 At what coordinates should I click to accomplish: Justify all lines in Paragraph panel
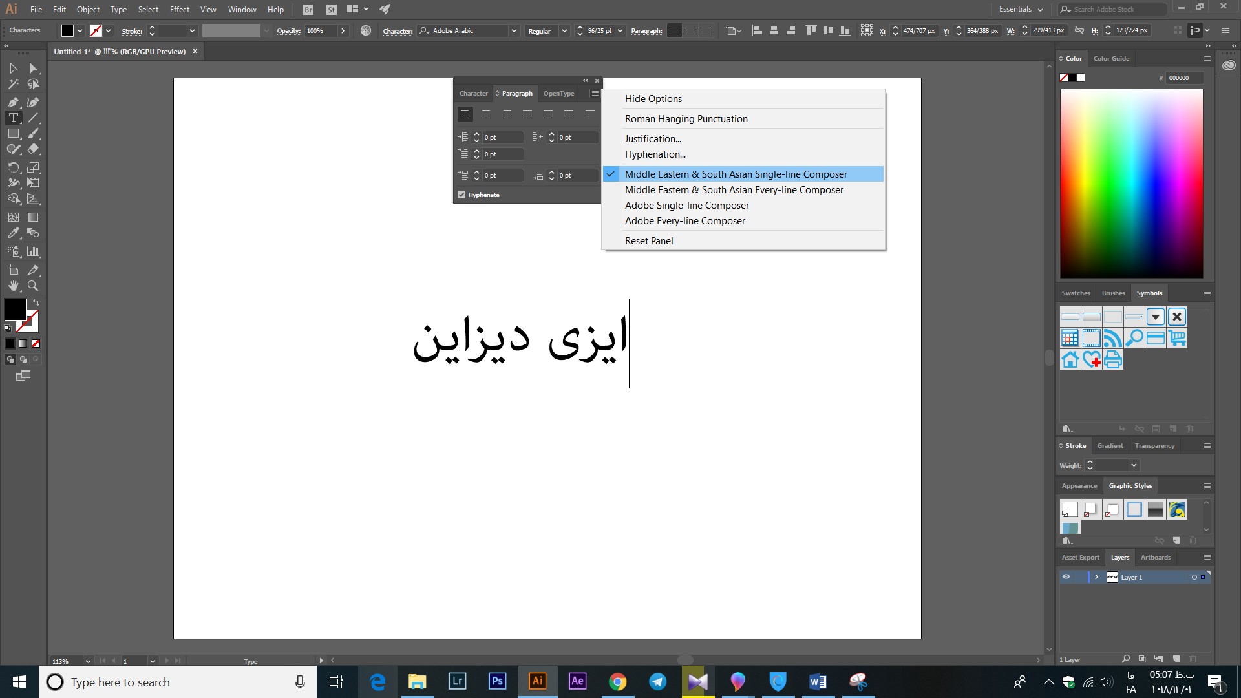click(x=589, y=114)
